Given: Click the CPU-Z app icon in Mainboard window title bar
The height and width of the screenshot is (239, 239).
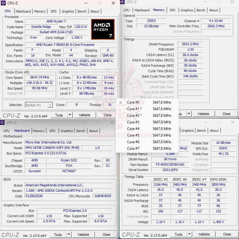Looking at the screenshot, I should pyautogui.click(x=2, y=122).
